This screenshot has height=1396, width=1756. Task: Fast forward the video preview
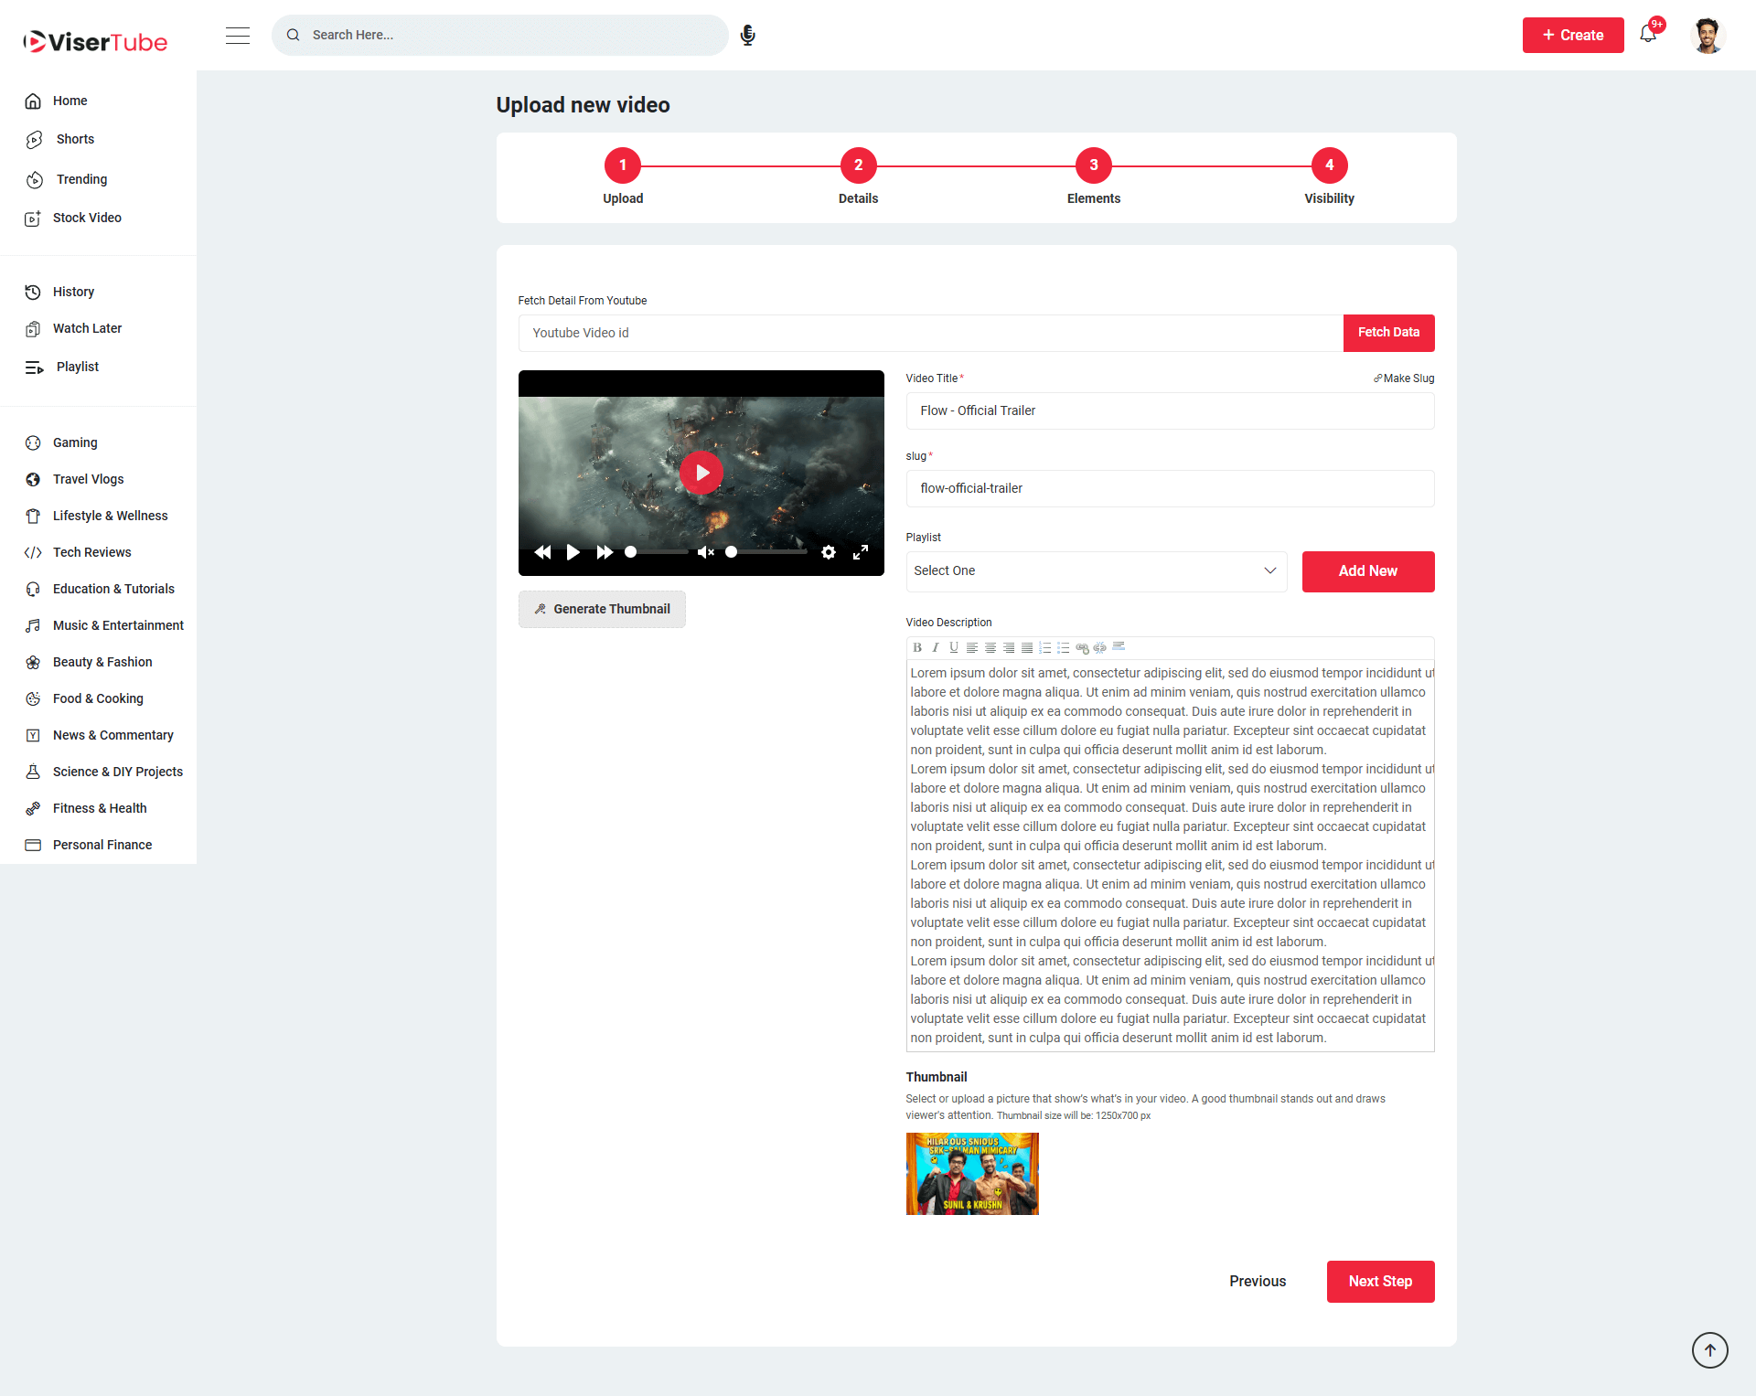pyautogui.click(x=605, y=552)
